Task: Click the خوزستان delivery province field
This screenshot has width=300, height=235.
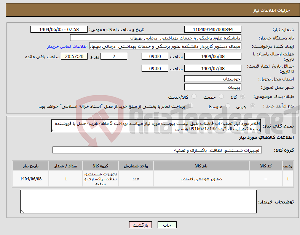Action: point(212,79)
